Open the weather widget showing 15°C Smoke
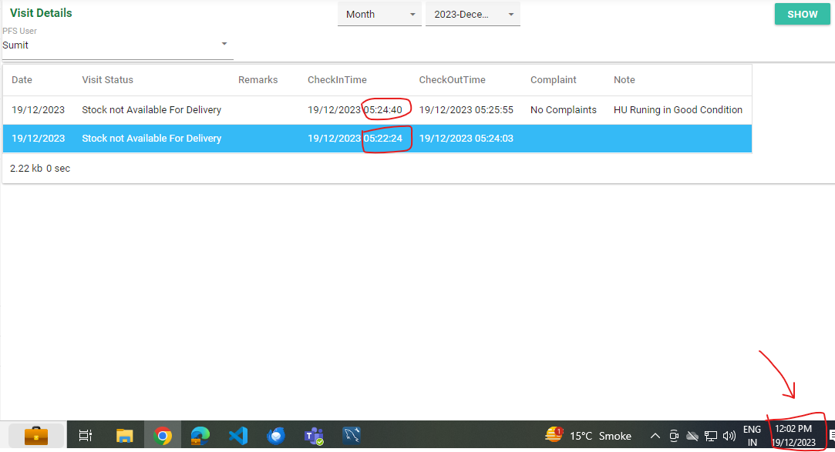 coord(588,436)
